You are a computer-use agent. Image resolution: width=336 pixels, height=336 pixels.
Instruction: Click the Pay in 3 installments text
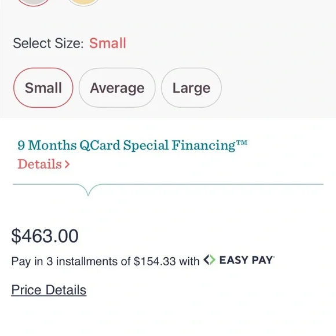pos(71,261)
